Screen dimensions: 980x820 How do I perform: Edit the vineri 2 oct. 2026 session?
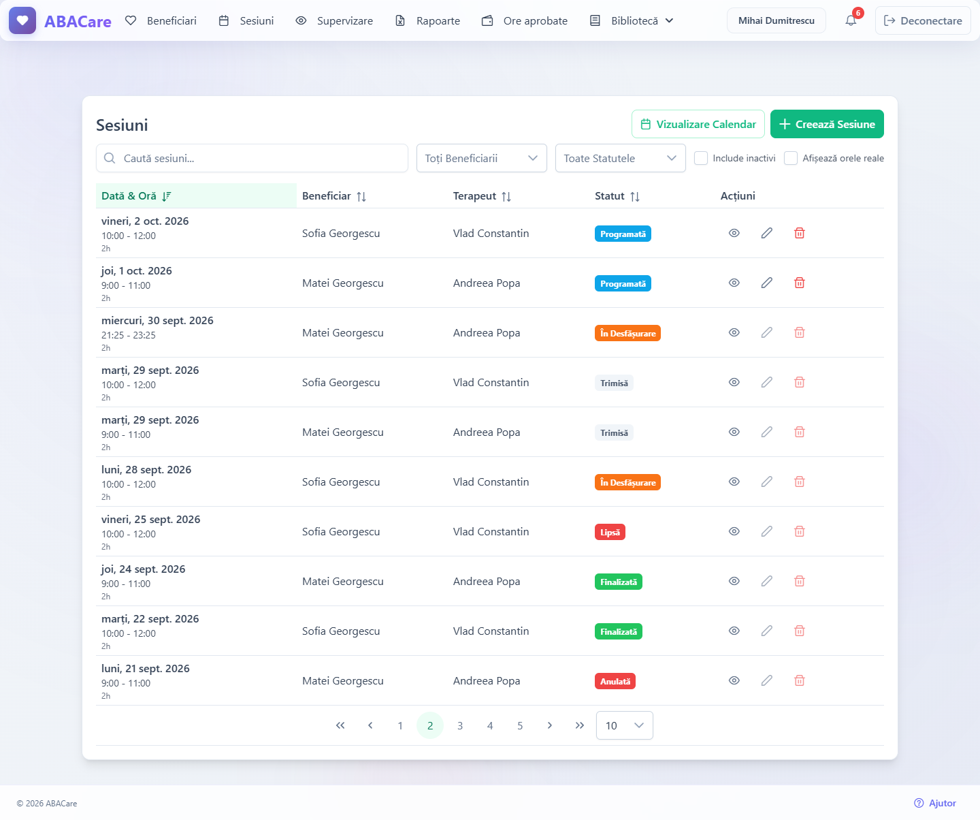[x=767, y=233]
